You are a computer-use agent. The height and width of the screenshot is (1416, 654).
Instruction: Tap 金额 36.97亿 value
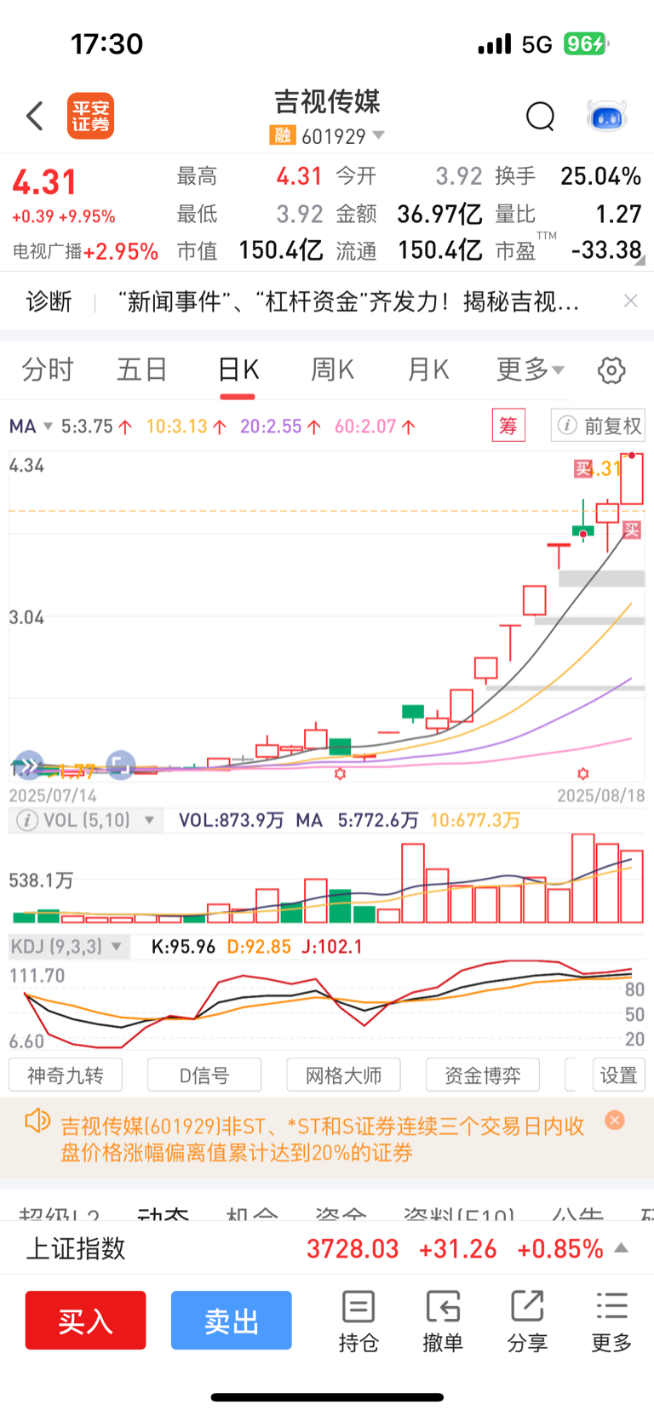pos(439,214)
